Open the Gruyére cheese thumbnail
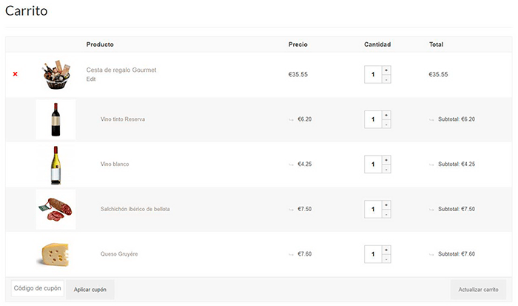Image resolution: width=518 pixels, height=306 pixels. coord(55,254)
